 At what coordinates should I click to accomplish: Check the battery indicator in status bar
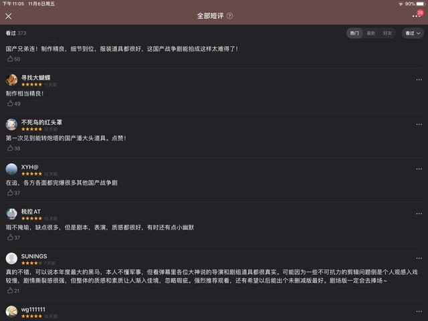click(x=421, y=4)
